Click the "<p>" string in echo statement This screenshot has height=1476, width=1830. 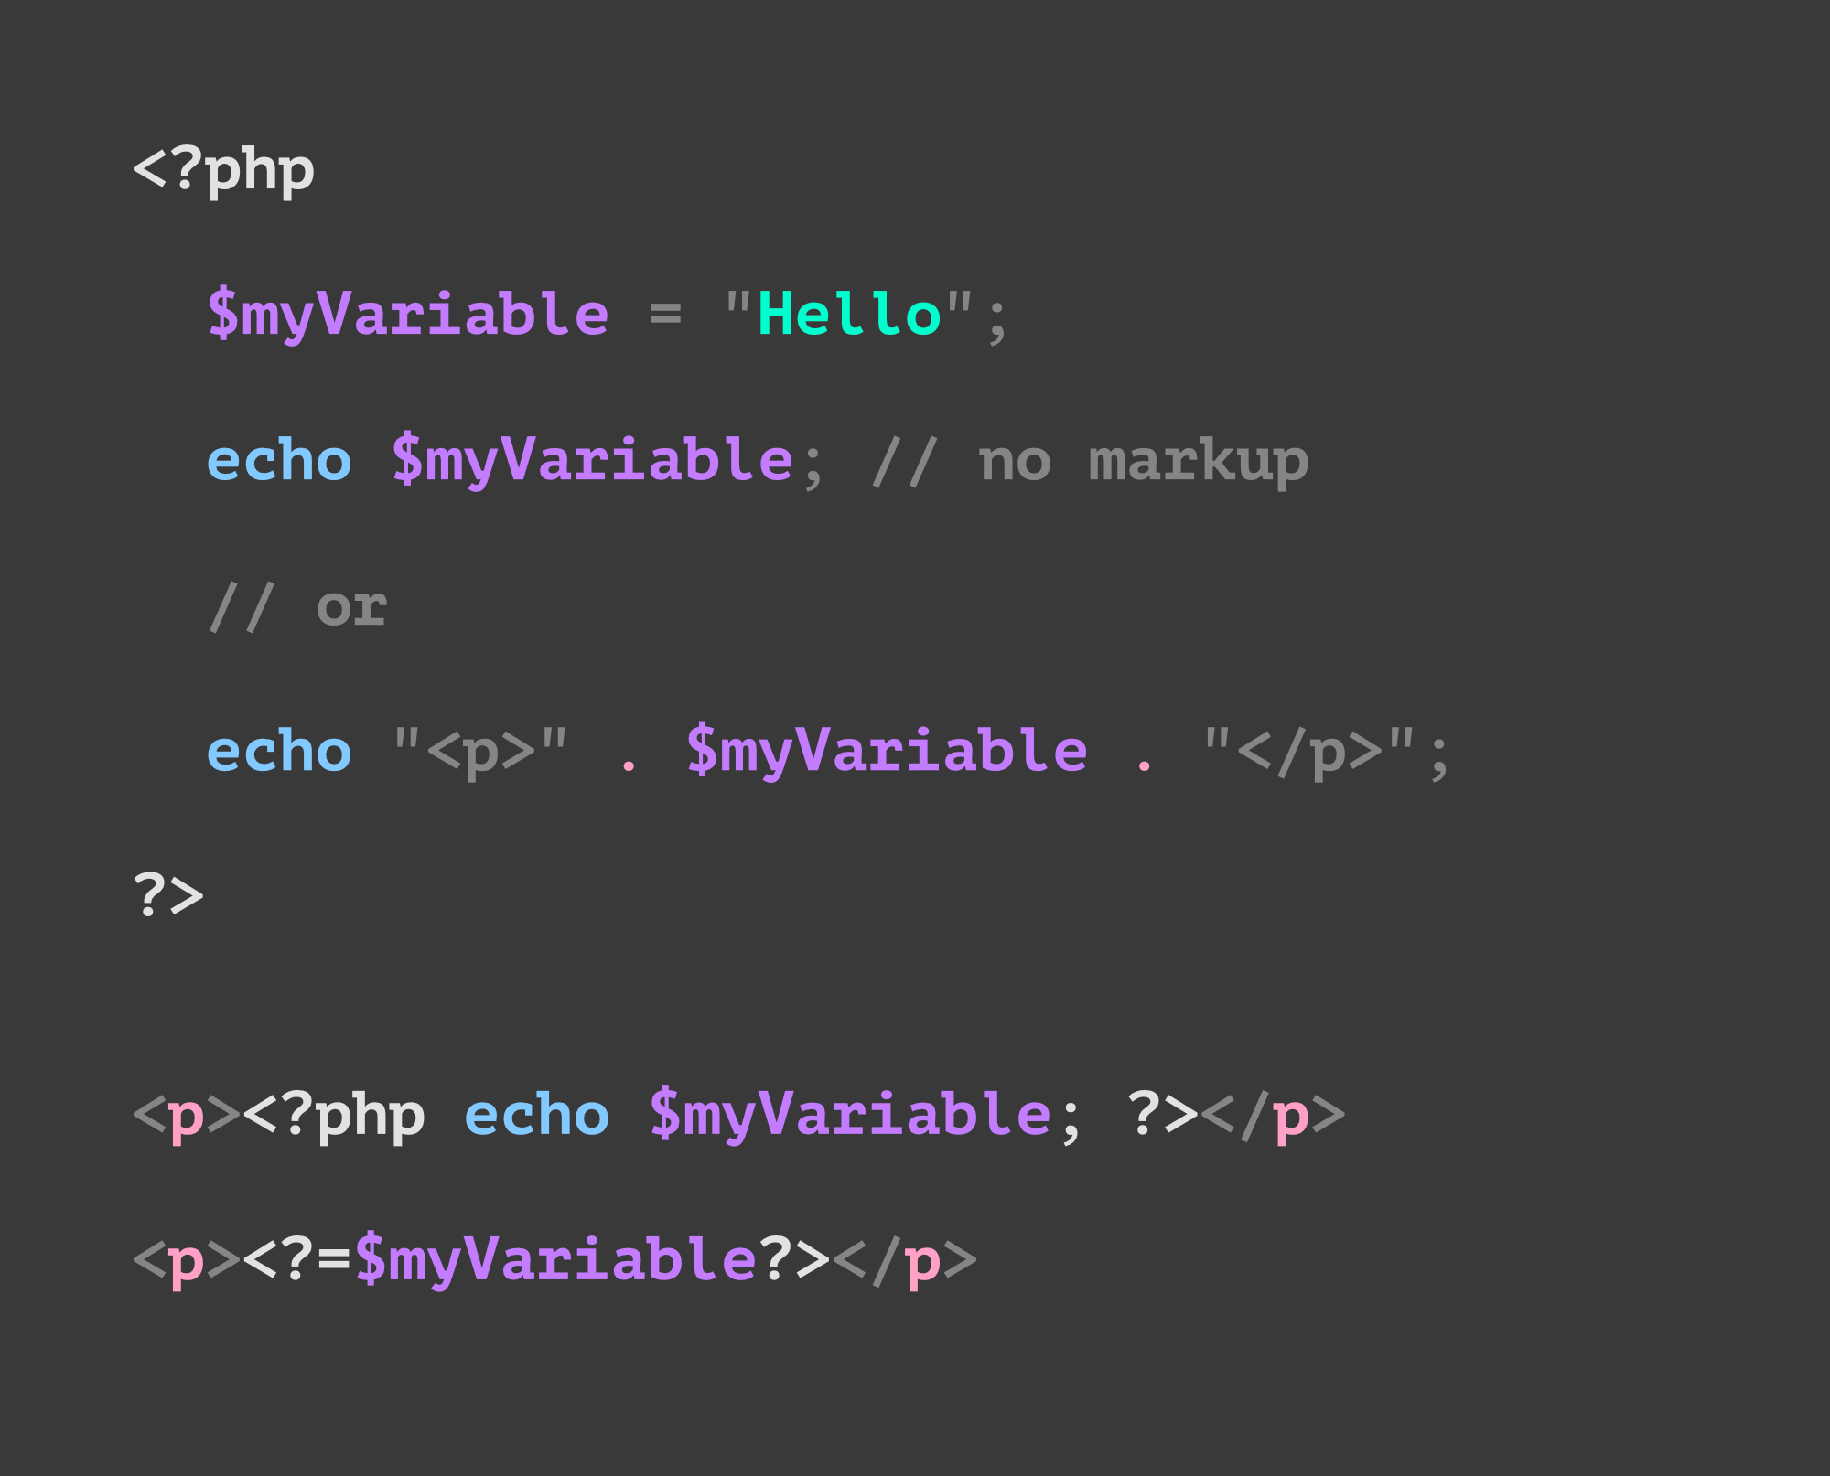click(481, 753)
